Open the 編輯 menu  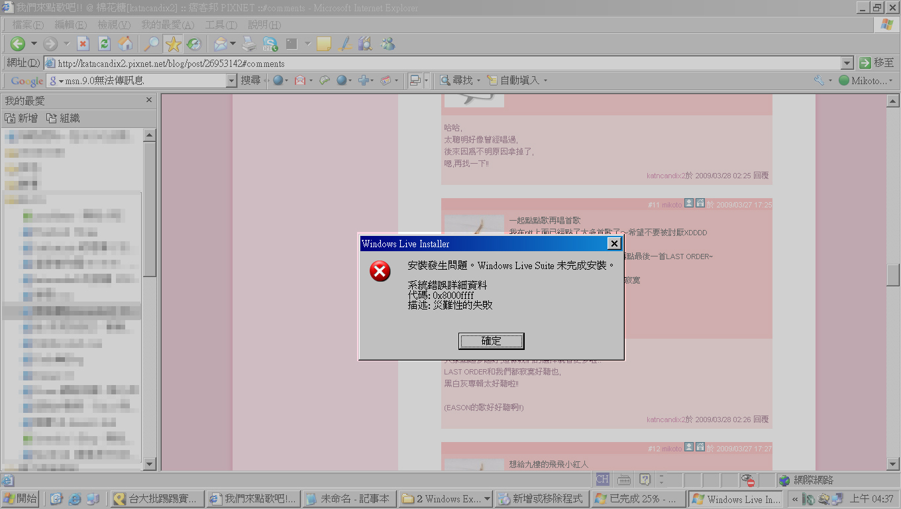(x=70, y=25)
